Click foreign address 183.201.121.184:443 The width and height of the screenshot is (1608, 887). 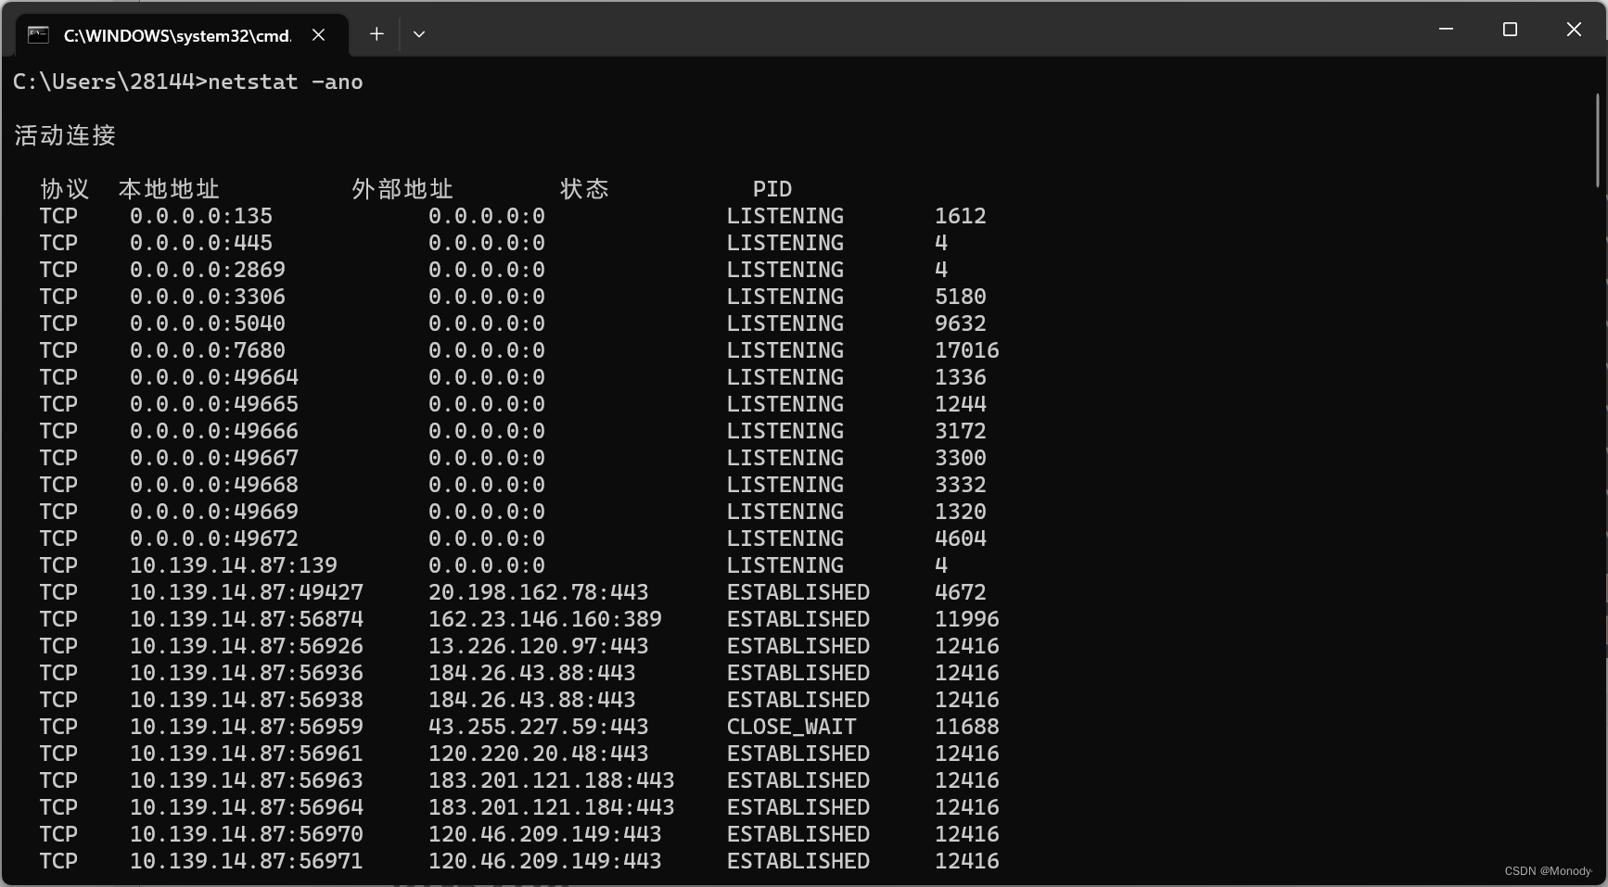coord(552,807)
